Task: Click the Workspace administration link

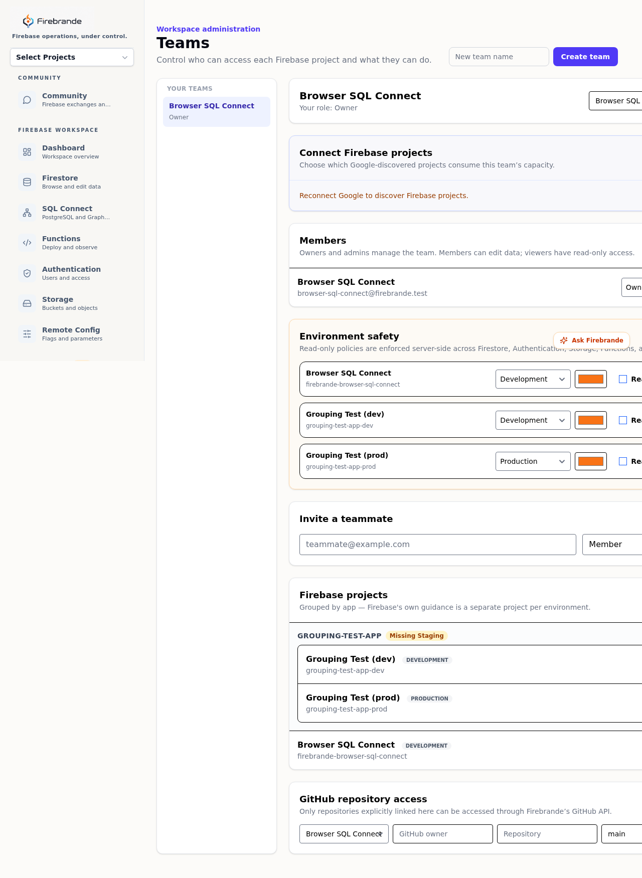Action: (208, 29)
